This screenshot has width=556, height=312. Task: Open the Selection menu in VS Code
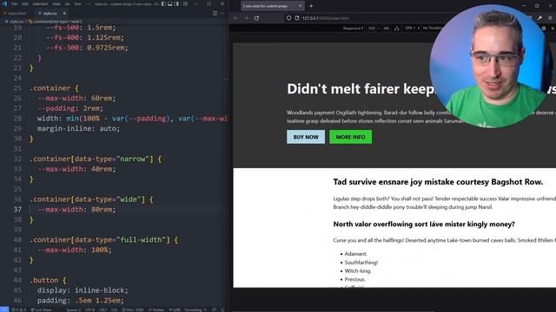(40, 3)
